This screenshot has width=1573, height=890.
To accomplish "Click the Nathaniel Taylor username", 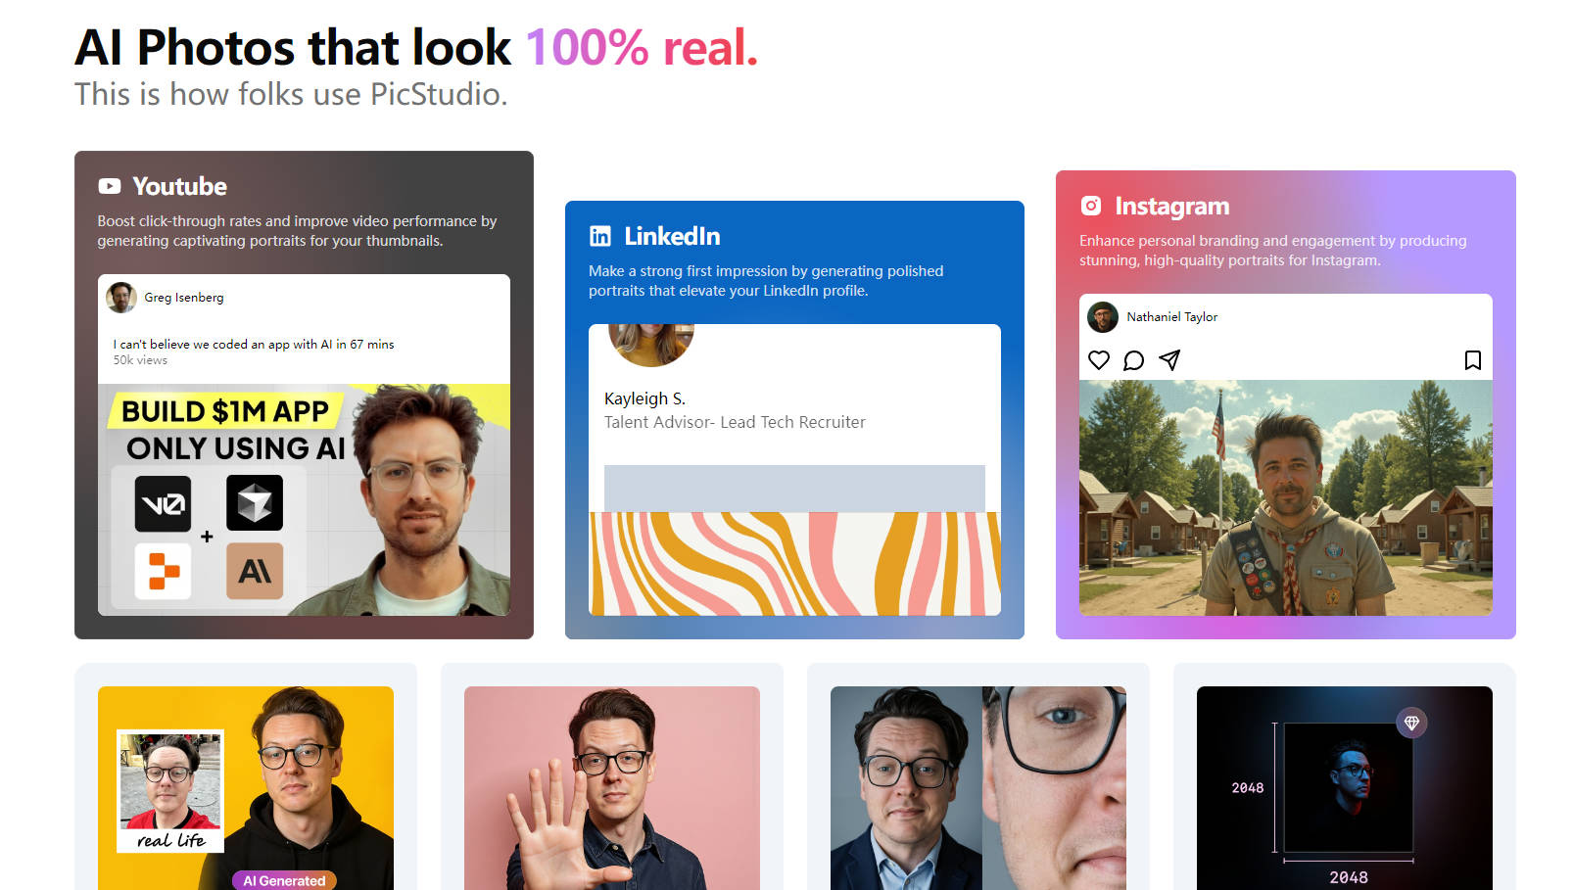I will click(x=1171, y=316).
